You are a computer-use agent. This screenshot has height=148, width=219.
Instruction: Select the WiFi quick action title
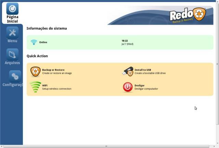coord(45,85)
